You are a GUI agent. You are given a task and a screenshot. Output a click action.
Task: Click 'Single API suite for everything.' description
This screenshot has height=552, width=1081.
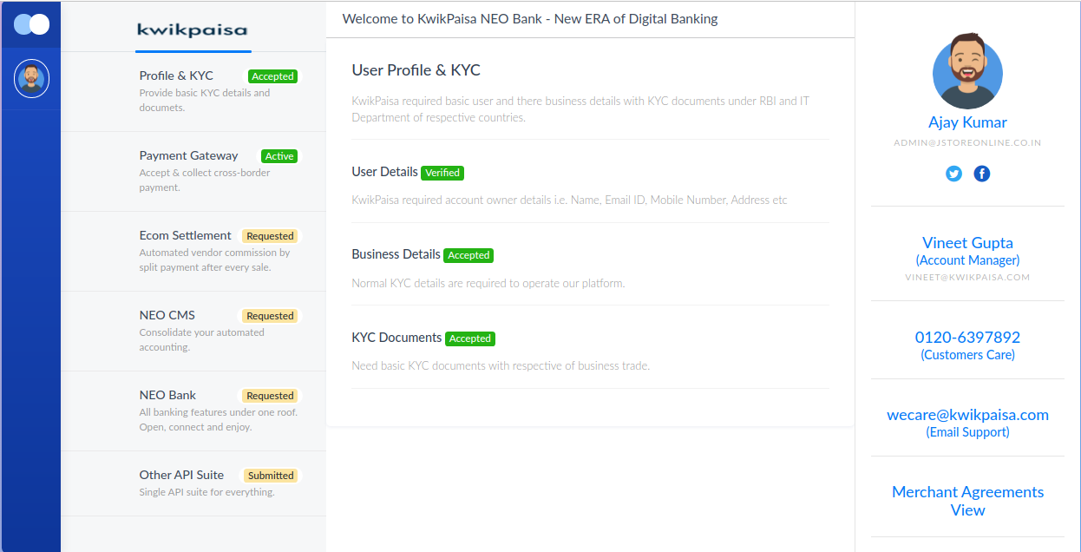(206, 492)
